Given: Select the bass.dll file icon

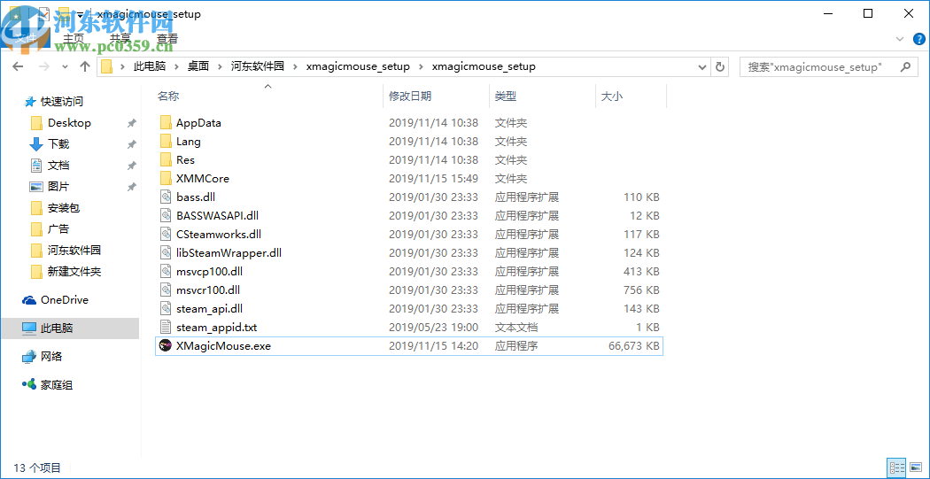Looking at the screenshot, I should pos(166,197).
